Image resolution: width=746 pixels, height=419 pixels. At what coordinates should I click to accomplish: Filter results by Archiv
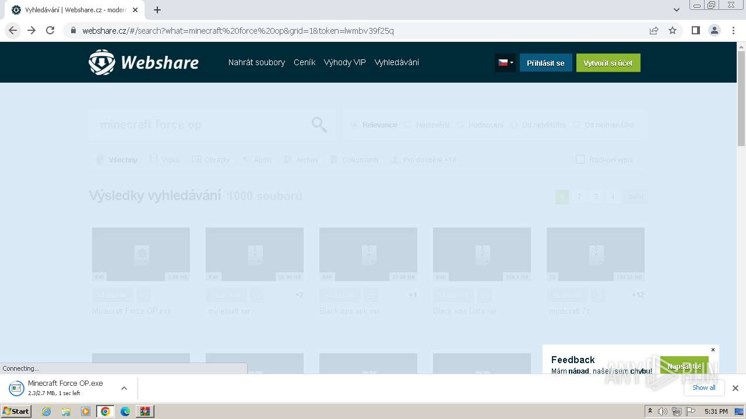301,159
